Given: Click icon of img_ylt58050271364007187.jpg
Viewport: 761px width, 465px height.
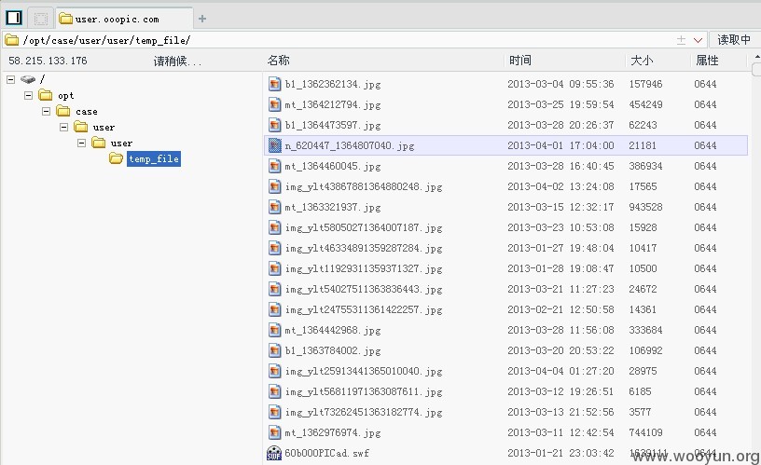Looking at the screenshot, I should [275, 227].
